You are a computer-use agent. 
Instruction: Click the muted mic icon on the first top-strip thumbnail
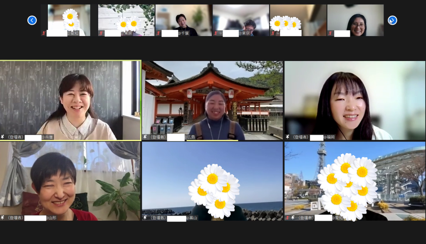tap(44, 33)
